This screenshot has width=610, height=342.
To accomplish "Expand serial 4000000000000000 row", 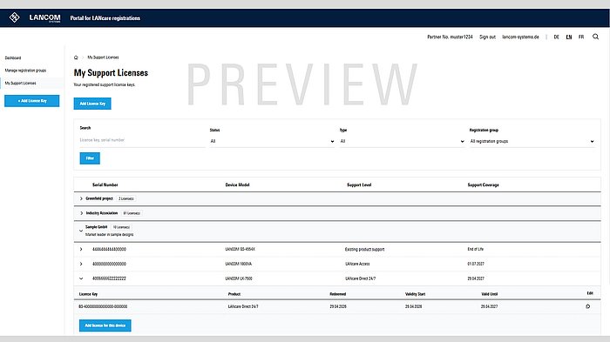I will (81, 264).
